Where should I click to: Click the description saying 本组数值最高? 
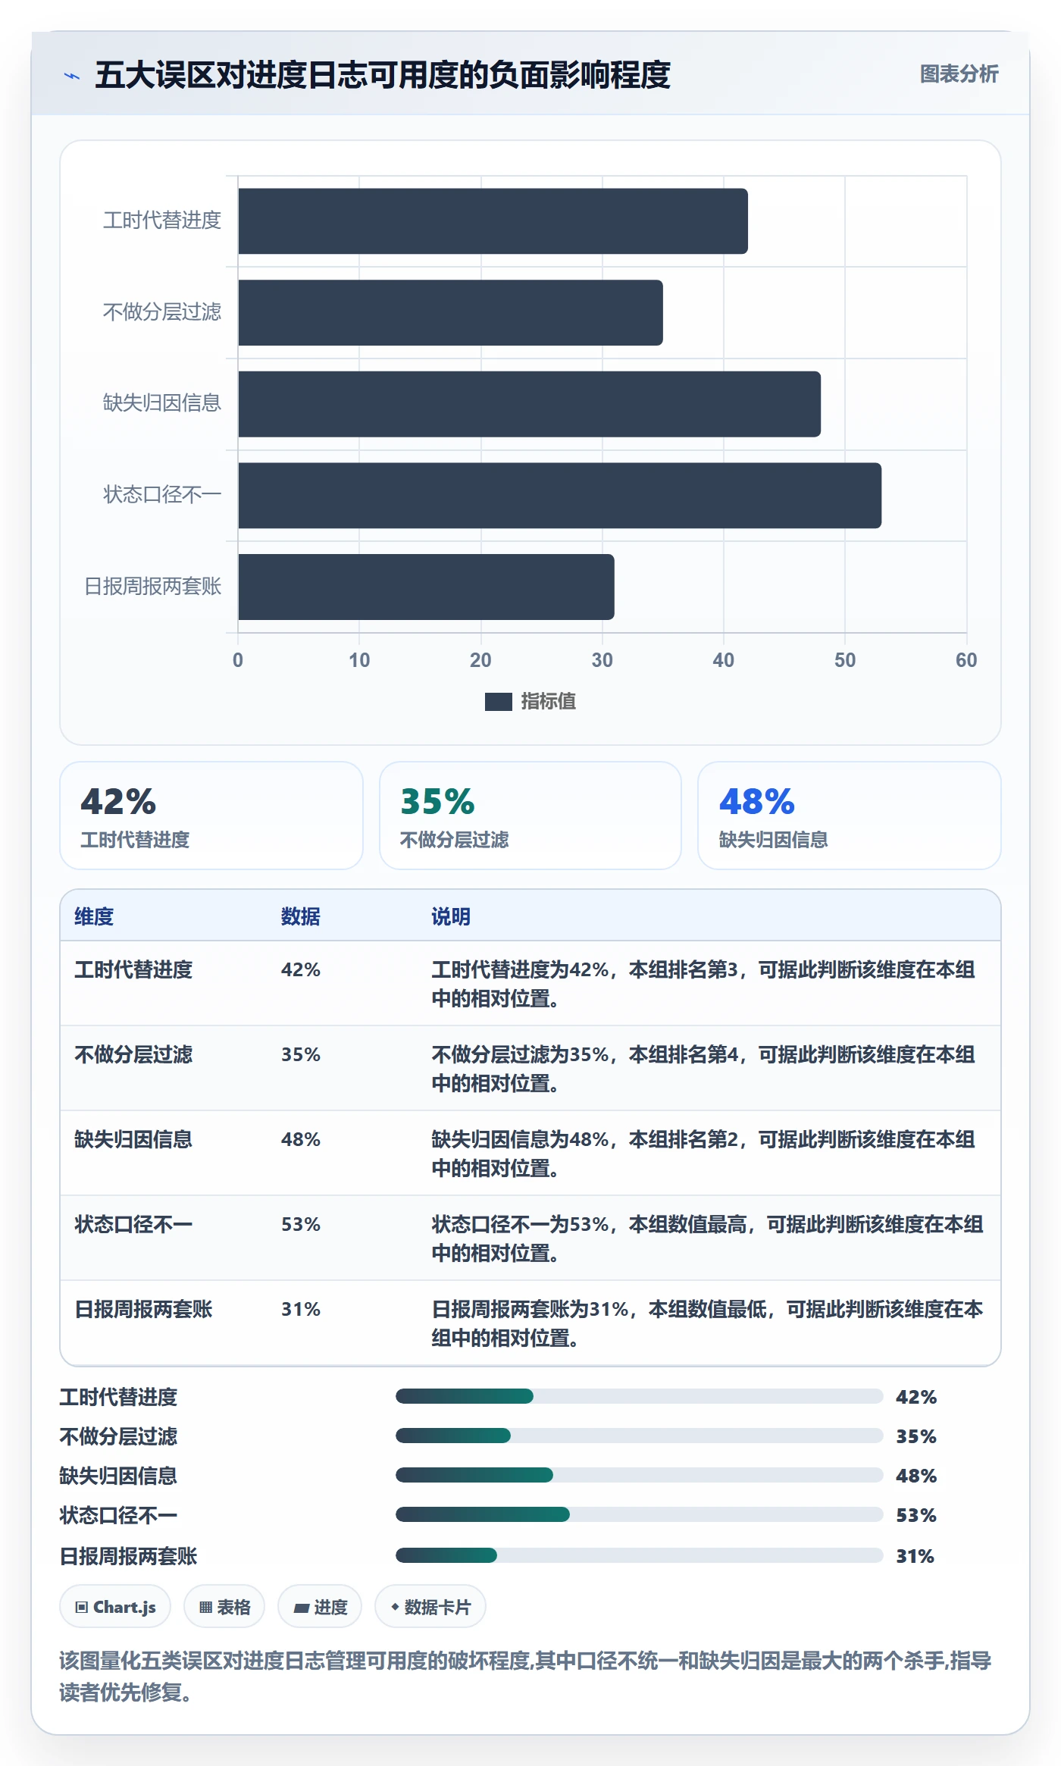707,1238
